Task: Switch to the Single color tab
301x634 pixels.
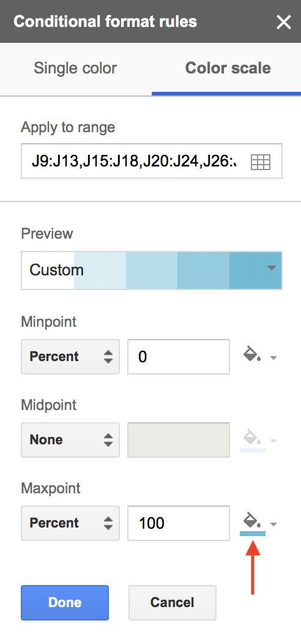Action: [75, 69]
